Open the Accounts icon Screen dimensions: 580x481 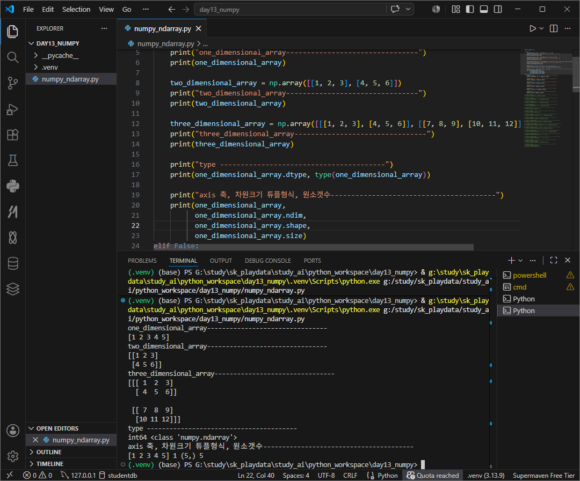tap(12, 431)
